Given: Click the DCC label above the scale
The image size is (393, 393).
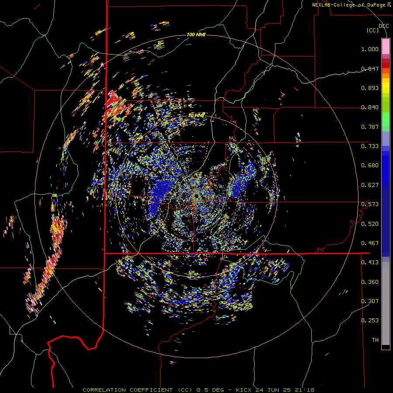Looking at the screenshot, I should (x=383, y=26).
